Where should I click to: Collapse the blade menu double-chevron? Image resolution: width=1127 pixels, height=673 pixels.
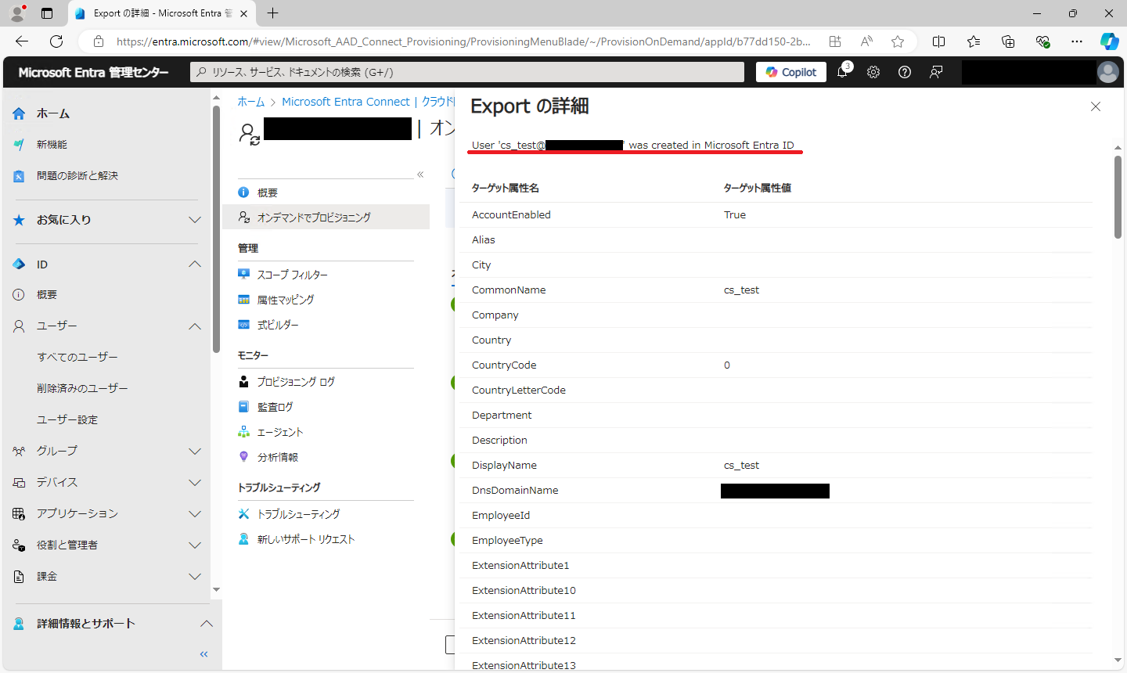(x=420, y=175)
